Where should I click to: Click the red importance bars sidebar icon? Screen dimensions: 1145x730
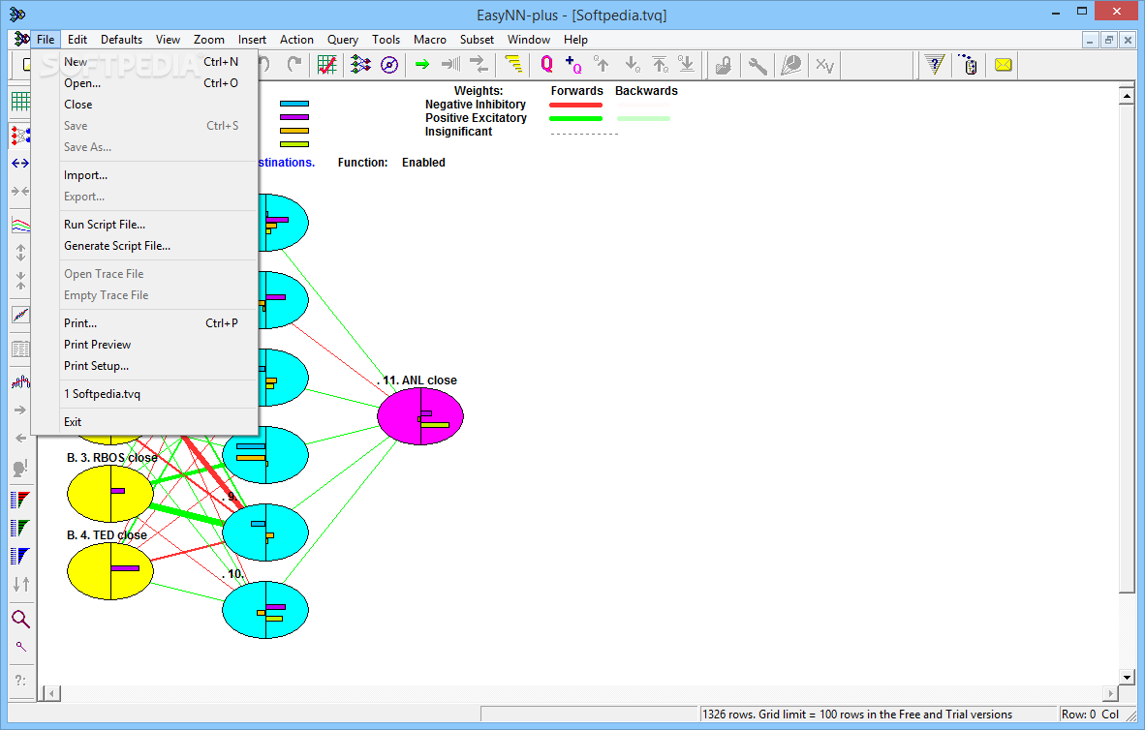click(20, 500)
